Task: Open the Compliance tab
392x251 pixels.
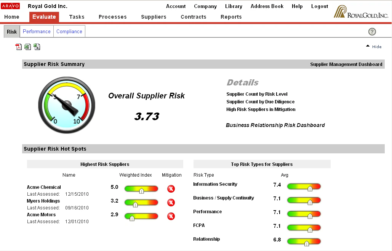Action: 69,31
